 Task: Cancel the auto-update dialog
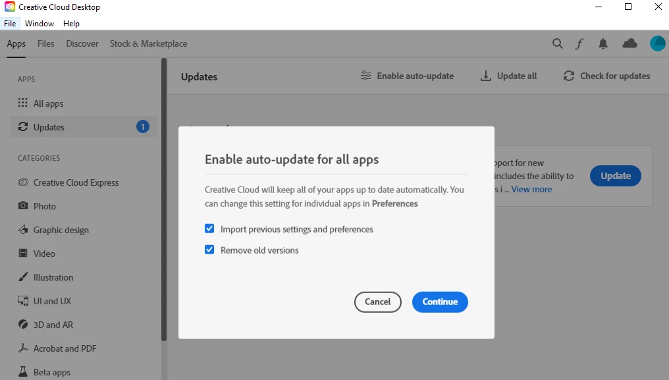[377, 302]
